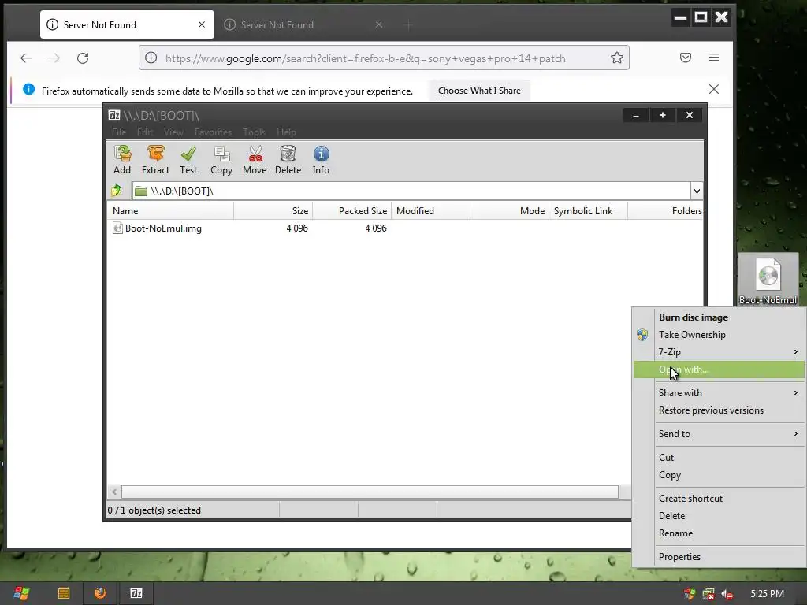
Task: Dismiss the Firefox data sharing notification
Action: point(714,90)
